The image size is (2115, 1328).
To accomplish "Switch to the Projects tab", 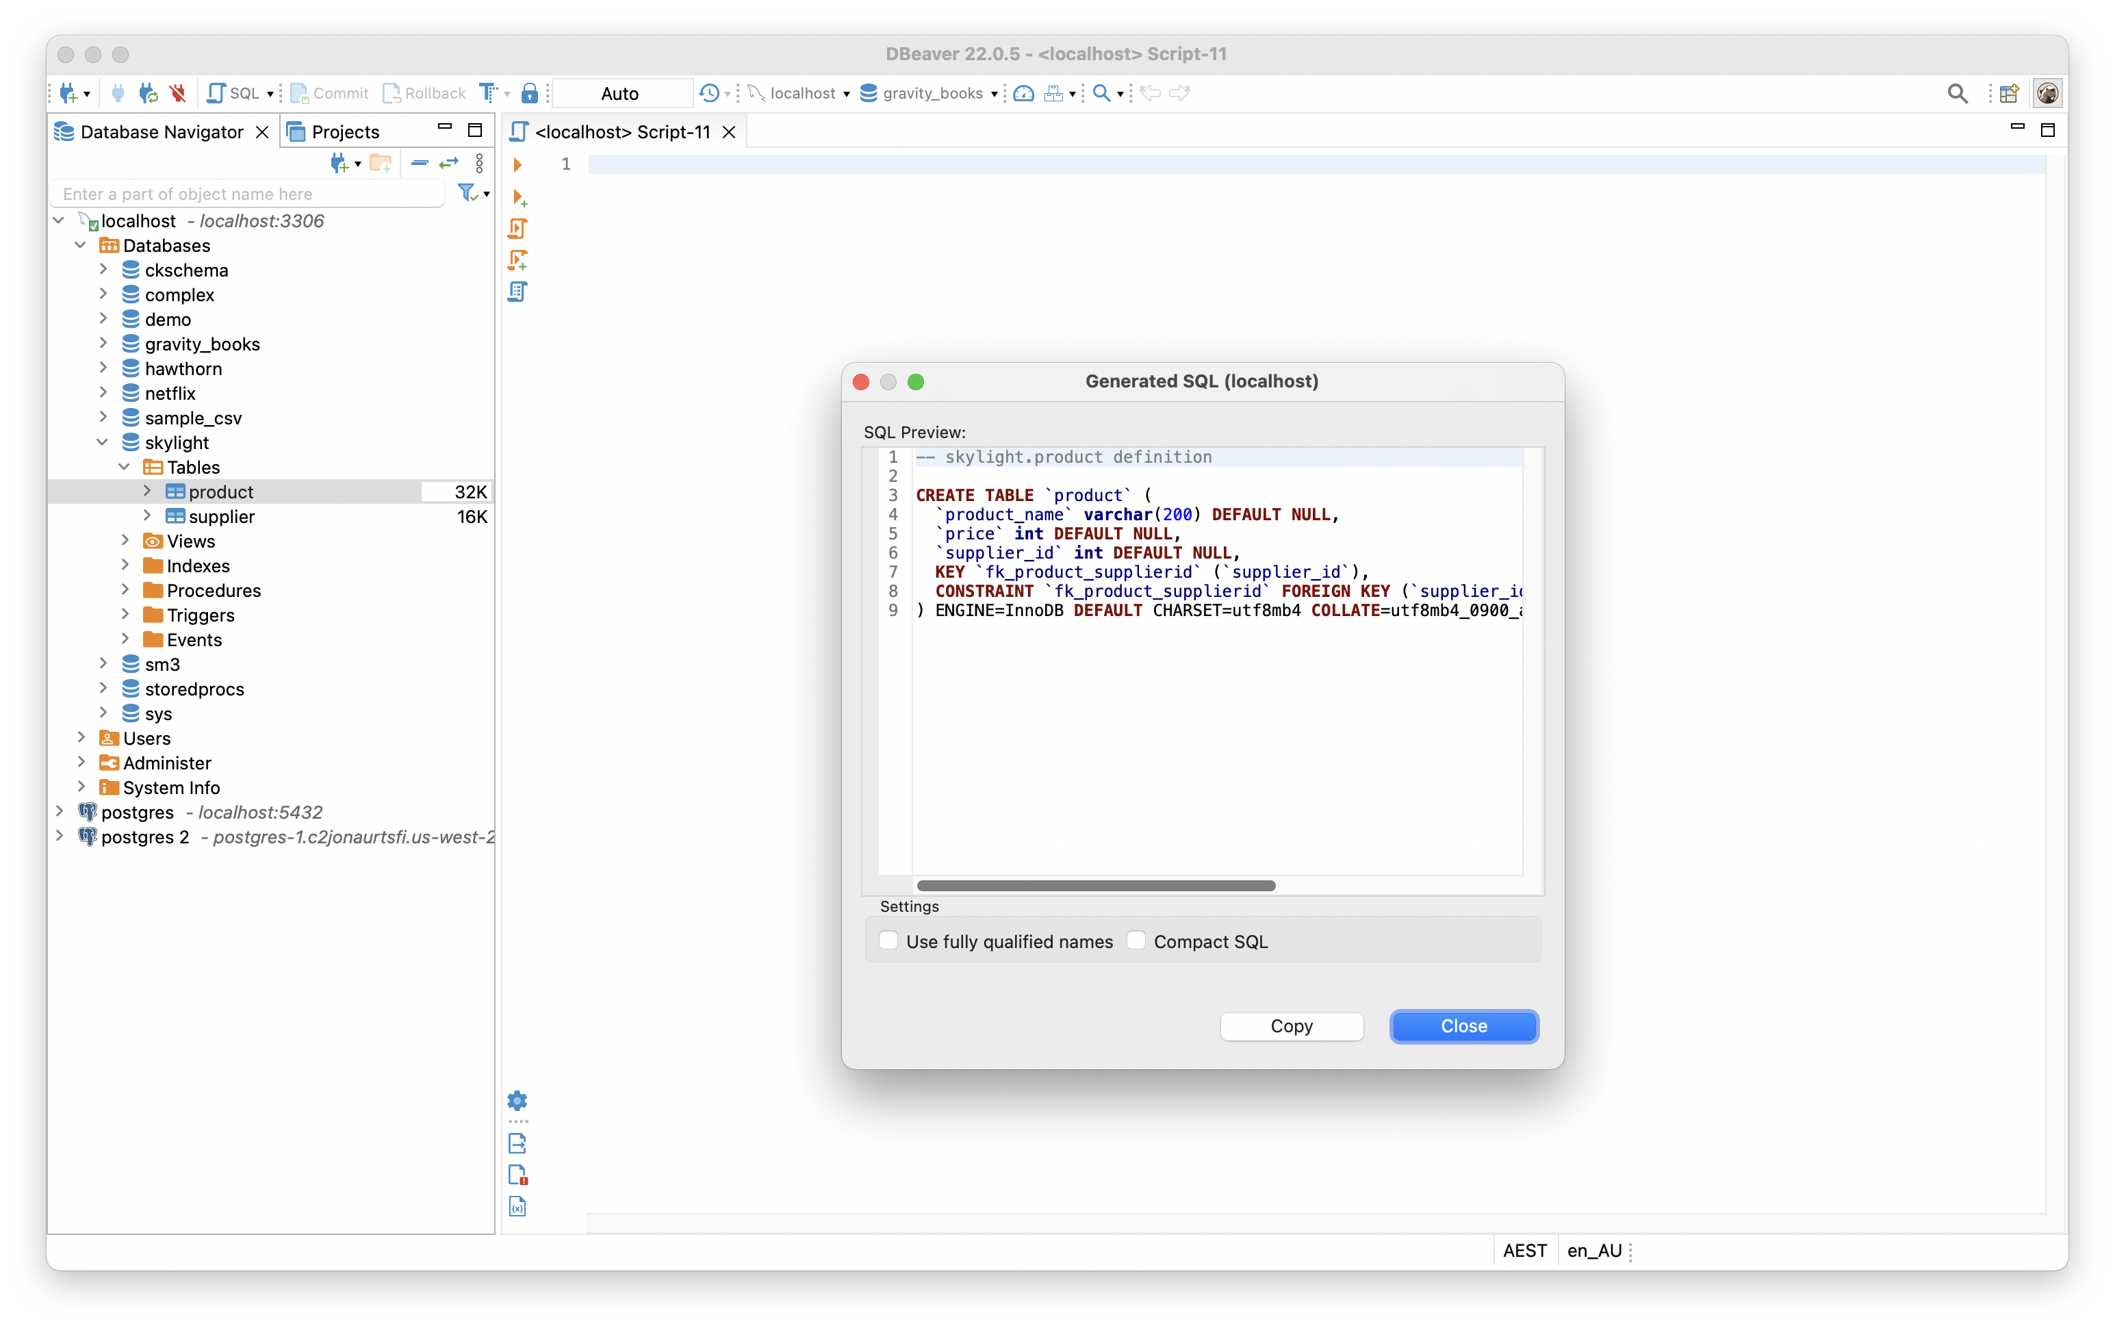I will (344, 131).
